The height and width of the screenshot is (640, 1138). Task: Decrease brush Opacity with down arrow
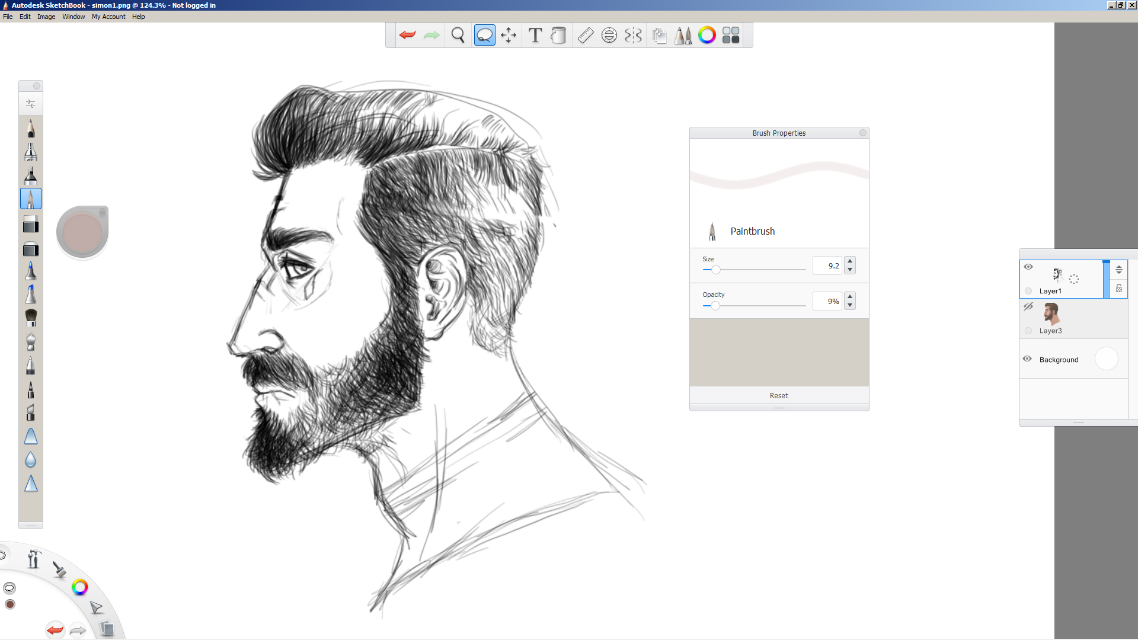tap(850, 305)
